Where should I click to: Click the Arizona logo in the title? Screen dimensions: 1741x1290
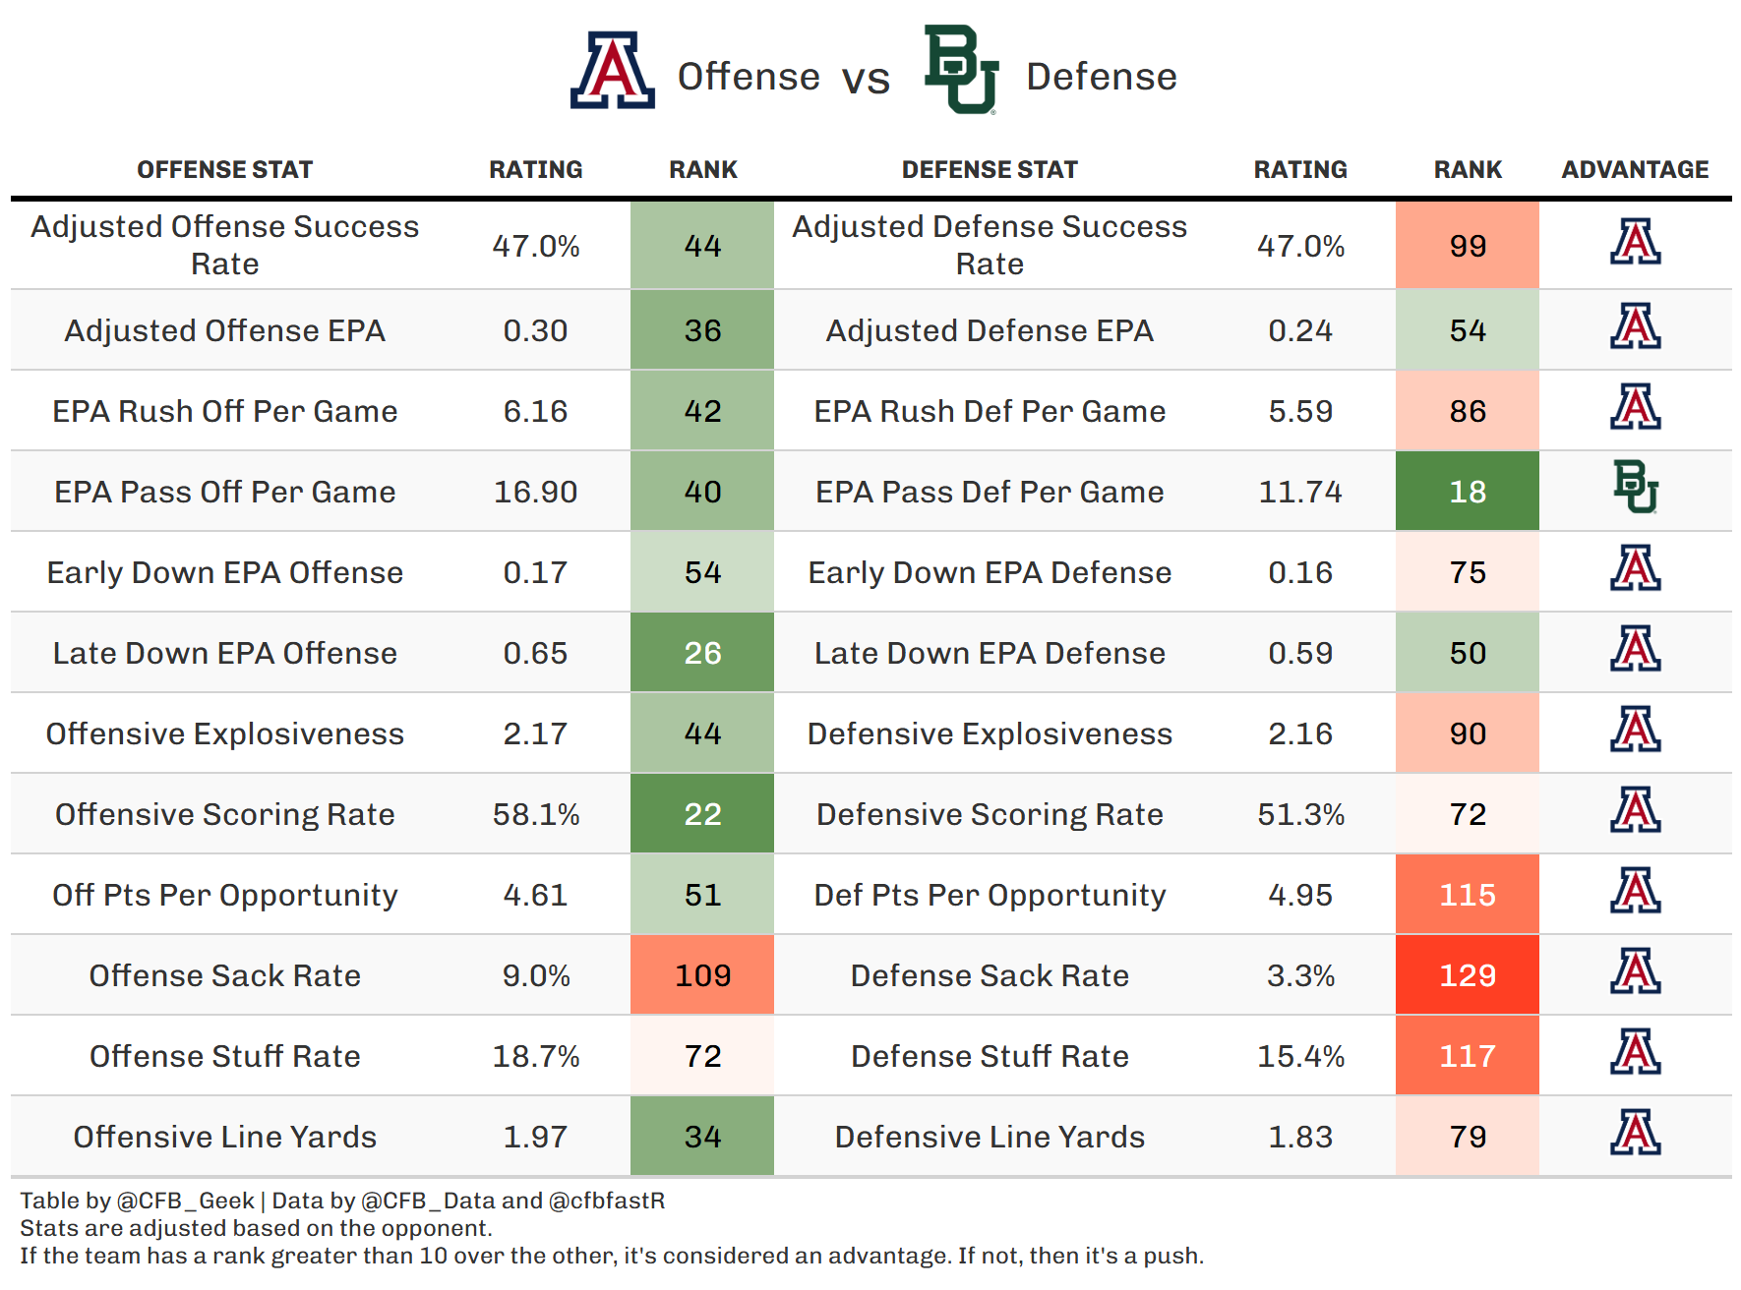(612, 71)
